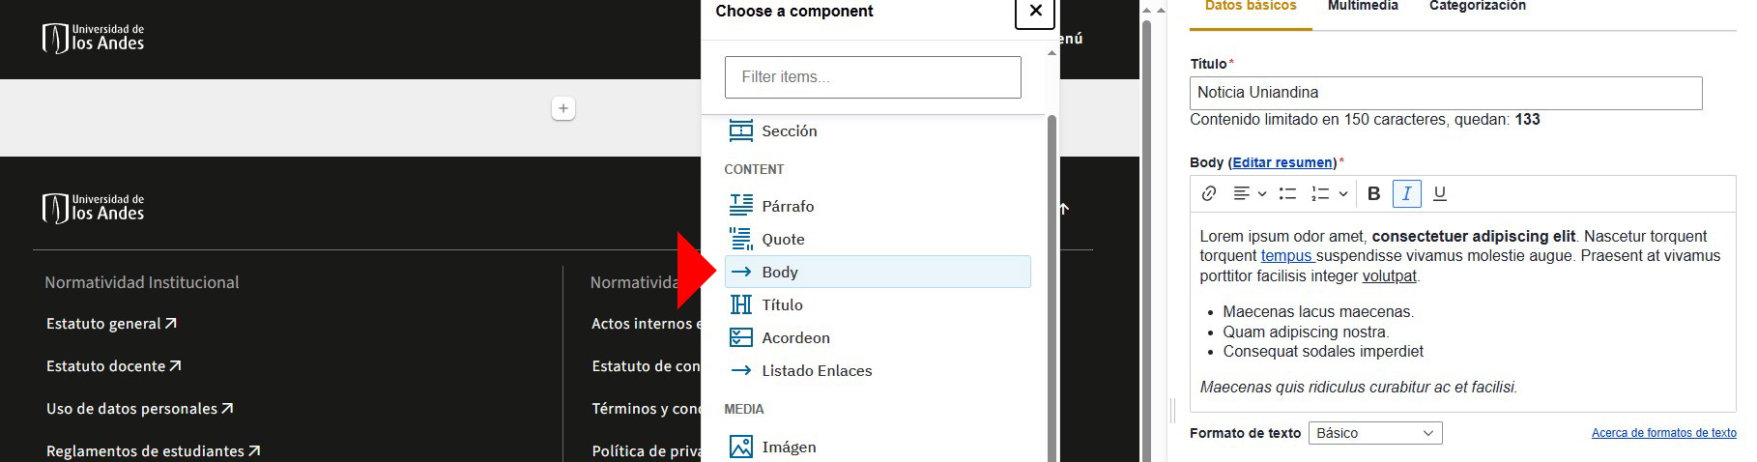
Task: Insert a bulleted list
Action: [1287, 193]
